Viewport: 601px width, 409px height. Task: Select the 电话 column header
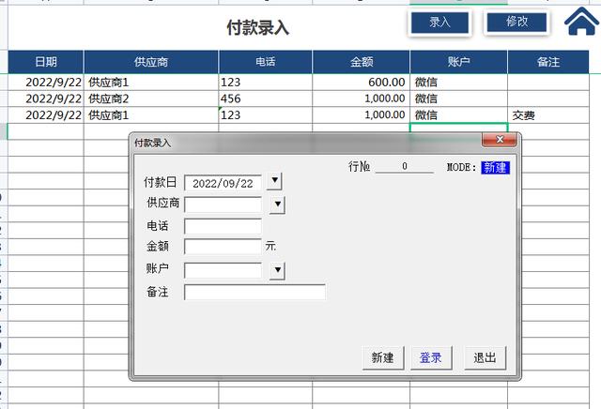click(x=265, y=62)
